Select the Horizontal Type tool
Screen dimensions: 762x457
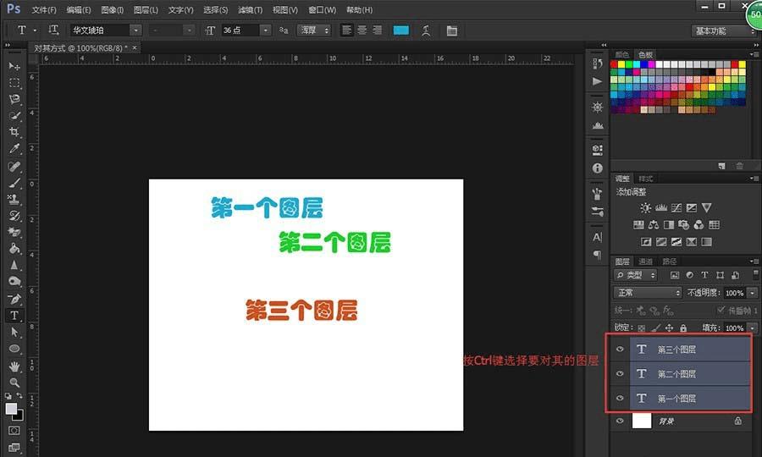coord(14,315)
